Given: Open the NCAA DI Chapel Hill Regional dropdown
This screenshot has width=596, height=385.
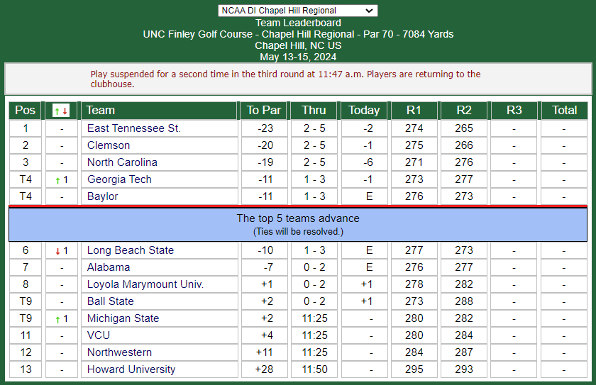Looking at the screenshot, I should point(297,11).
